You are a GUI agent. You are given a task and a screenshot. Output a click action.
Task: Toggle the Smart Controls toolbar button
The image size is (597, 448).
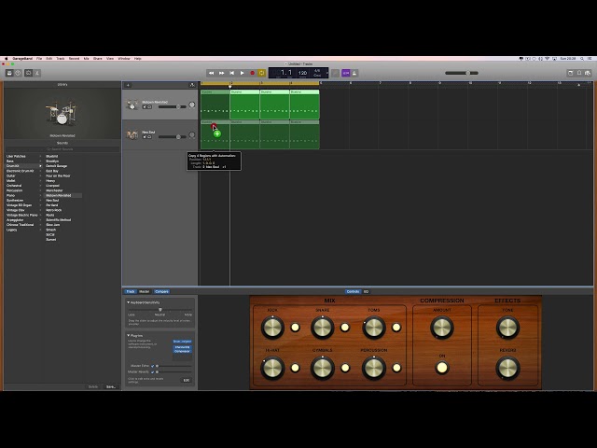pyautogui.click(x=28, y=73)
